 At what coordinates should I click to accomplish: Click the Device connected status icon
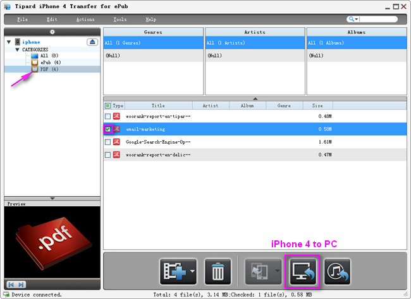6,295
